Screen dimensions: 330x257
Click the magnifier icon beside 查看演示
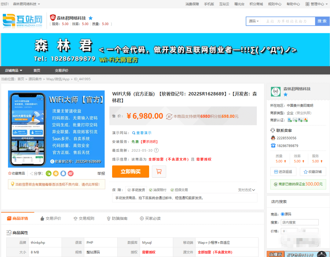click(134, 133)
